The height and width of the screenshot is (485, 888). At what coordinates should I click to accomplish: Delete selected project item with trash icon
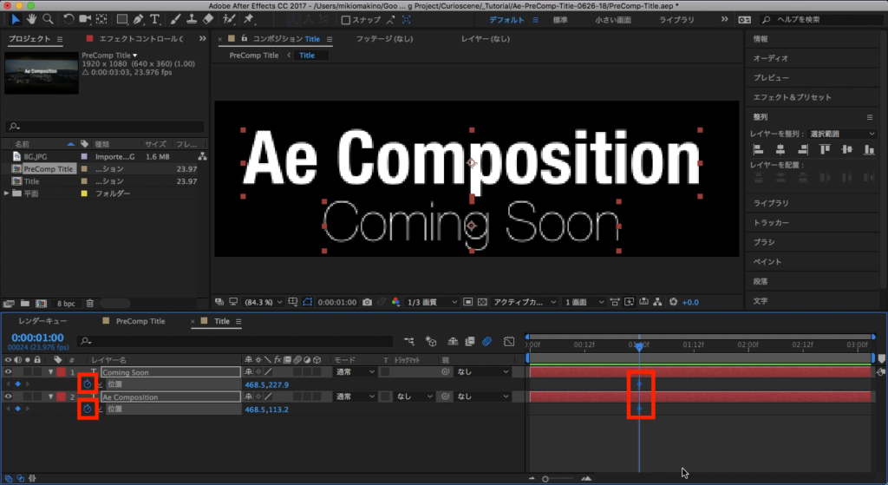[x=89, y=304]
